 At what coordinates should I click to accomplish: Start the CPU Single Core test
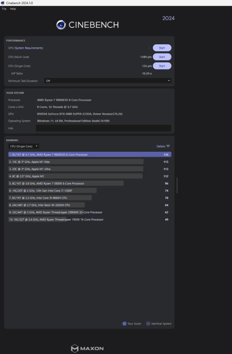point(162,66)
